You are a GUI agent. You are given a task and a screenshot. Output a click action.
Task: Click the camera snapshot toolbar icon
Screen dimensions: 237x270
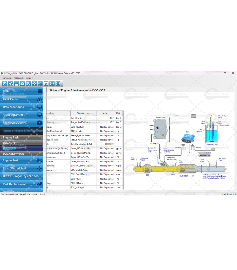[x=22, y=84]
